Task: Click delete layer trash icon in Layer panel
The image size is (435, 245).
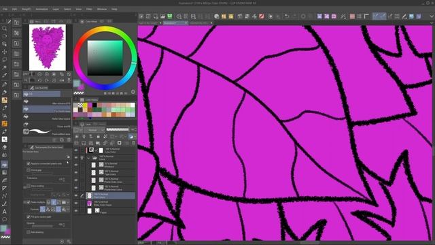Action: [134, 143]
